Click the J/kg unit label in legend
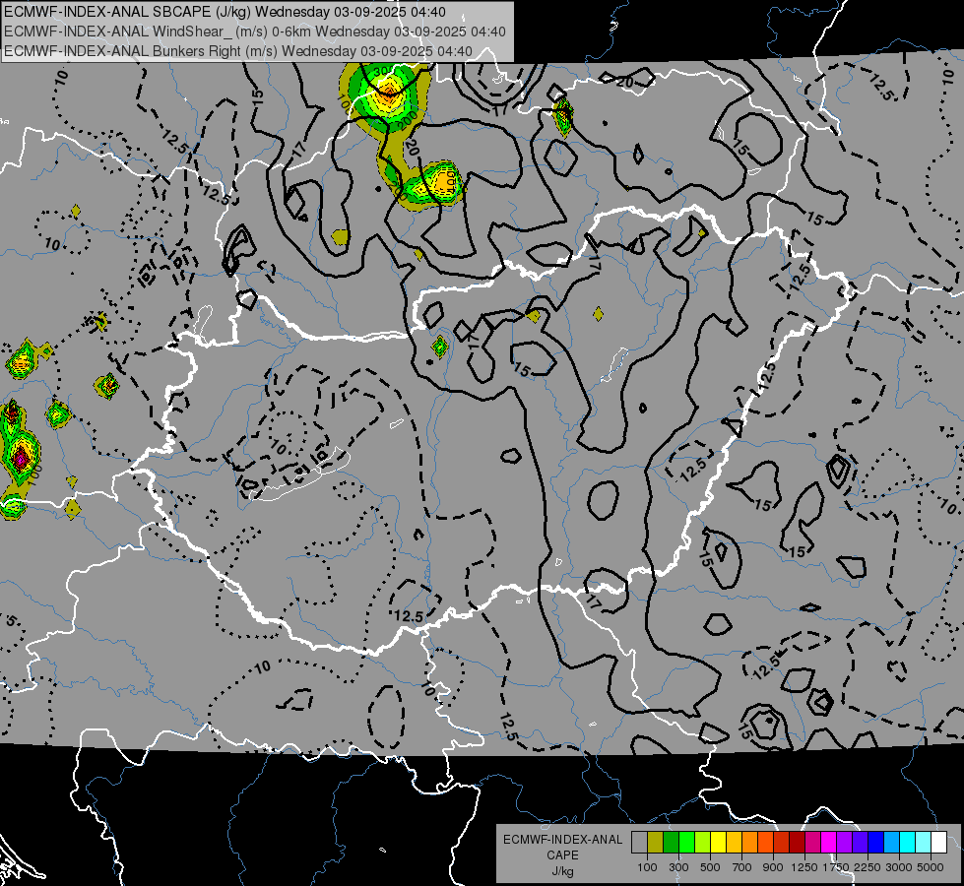 pos(562,871)
